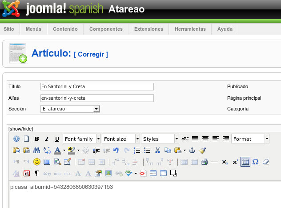This screenshot has width=281, height=208.
Task: Open the Format dropdown
Action: tap(250, 139)
